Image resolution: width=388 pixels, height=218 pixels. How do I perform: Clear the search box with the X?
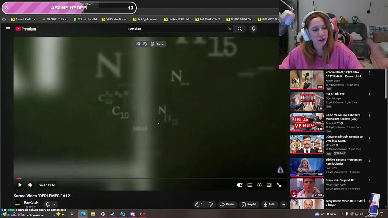point(230,29)
